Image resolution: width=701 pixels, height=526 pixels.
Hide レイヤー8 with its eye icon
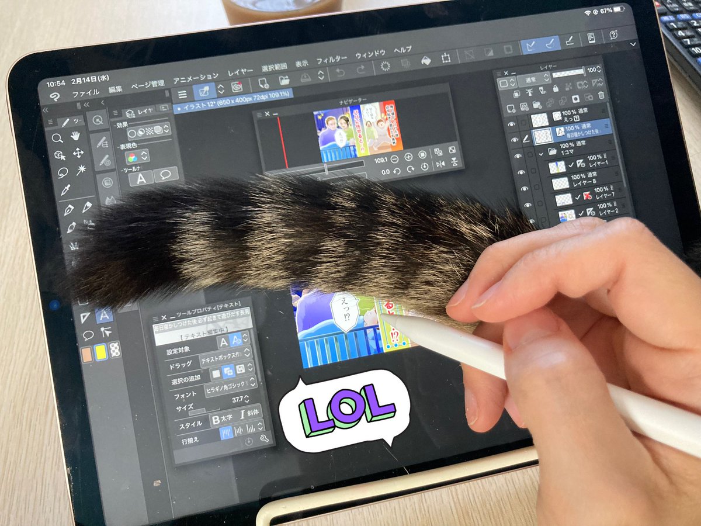coord(523,189)
